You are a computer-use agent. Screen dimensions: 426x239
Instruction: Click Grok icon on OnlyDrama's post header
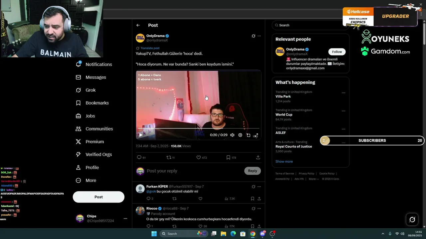tap(253, 36)
